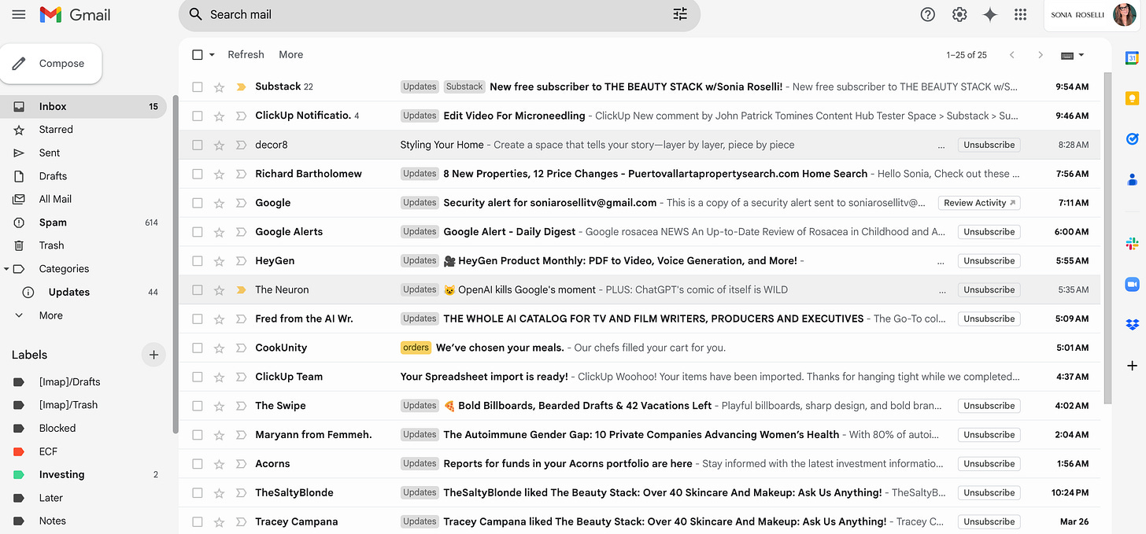Select the Acorns email checkbox

coord(198,464)
